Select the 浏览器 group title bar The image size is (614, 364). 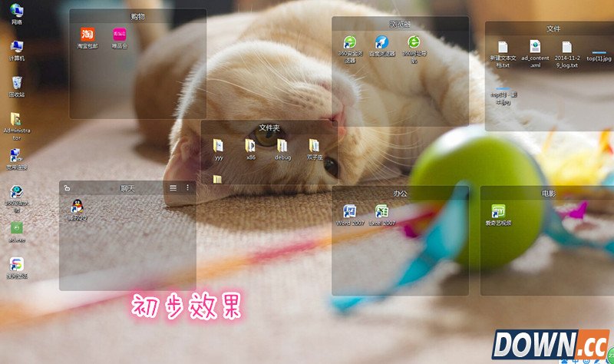coord(400,24)
